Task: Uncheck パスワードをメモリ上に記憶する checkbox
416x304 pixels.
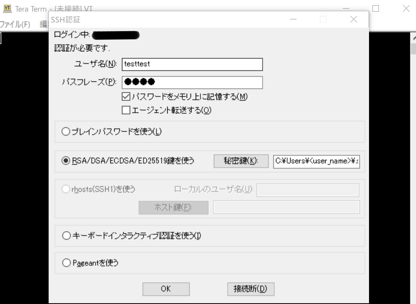Action: (x=126, y=97)
